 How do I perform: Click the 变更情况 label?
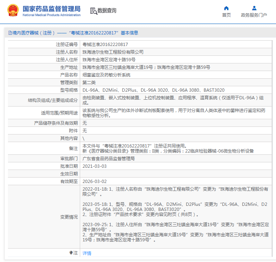click(x=69, y=217)
